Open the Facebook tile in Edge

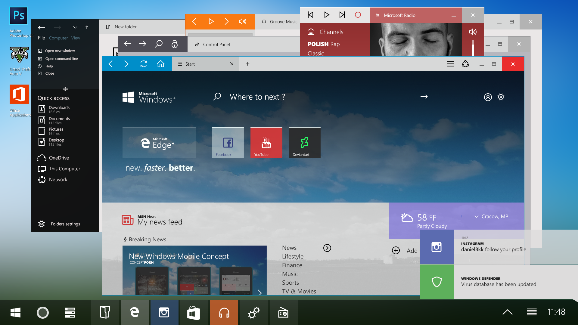(228, 143)
